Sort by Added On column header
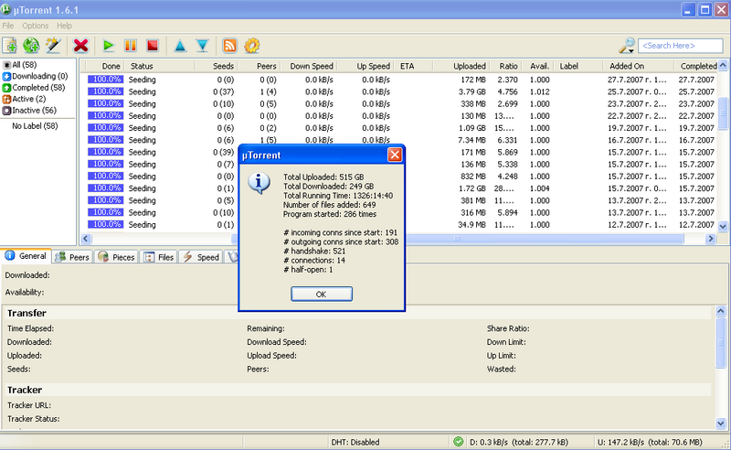Viewport: 731px width, 450px height. click(x=638, y=66)
